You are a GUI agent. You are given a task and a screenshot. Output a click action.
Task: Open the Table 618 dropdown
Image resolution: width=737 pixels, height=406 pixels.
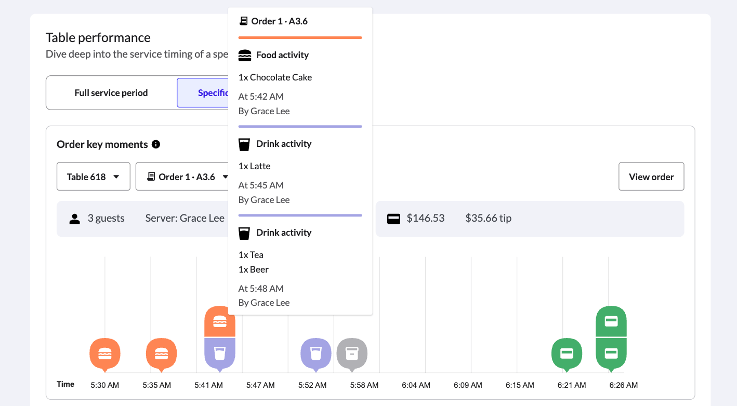93,177
